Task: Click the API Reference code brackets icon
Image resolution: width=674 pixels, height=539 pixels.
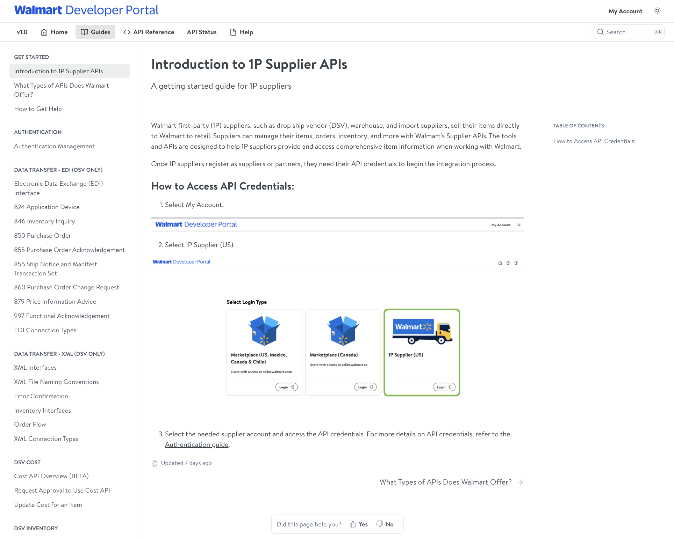Action: 127,32
